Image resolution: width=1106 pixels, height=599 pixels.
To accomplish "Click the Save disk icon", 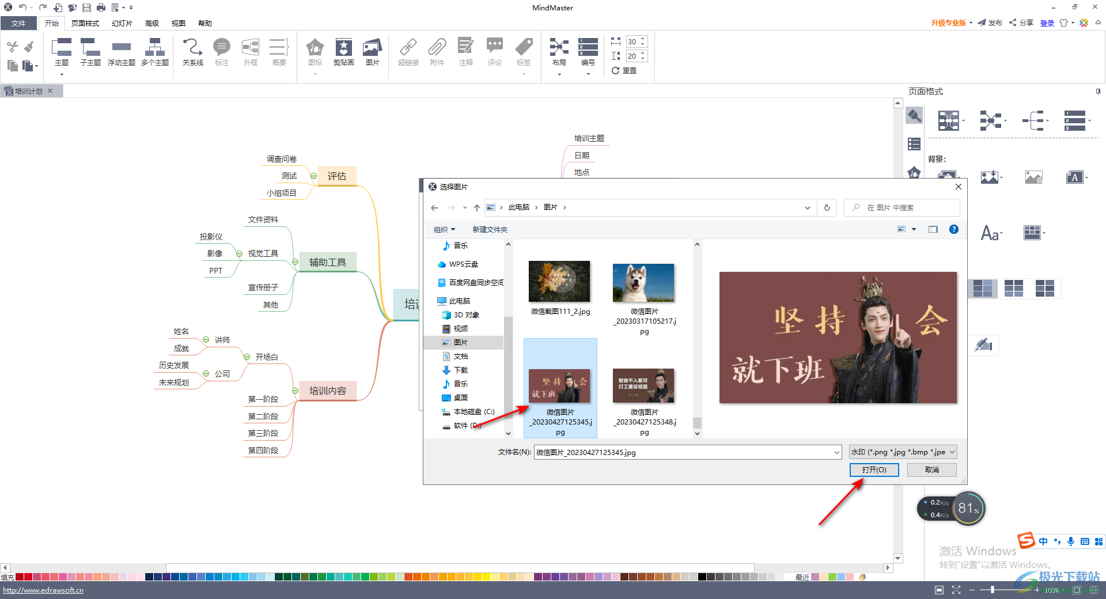I will coord(86,7).
